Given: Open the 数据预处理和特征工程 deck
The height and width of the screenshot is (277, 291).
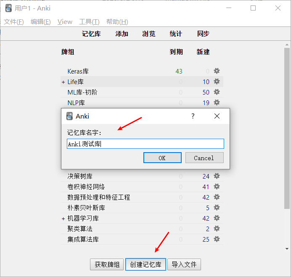Looking at the screenshot, I should click(99, 197).
